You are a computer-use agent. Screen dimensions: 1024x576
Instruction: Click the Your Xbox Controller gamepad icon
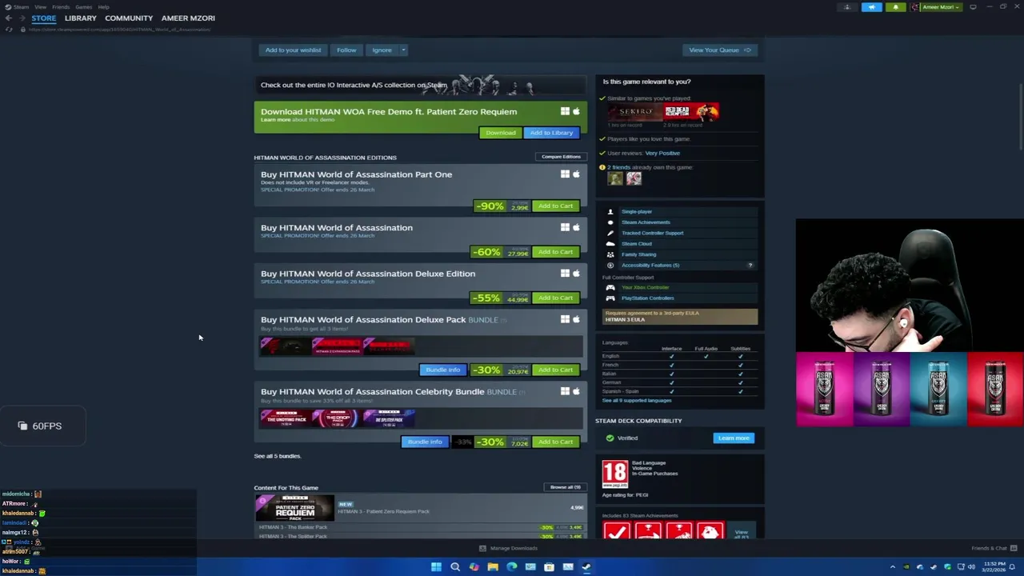coord(610,287)
